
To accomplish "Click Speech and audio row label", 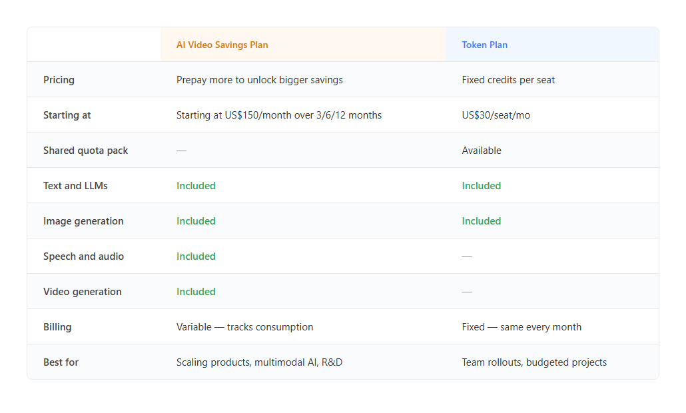I will tap(83, 256).
